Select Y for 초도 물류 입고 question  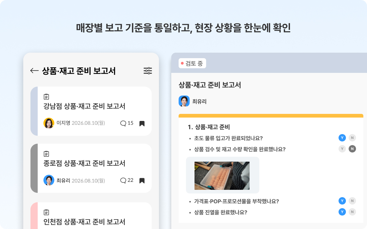tap(342, 138)
